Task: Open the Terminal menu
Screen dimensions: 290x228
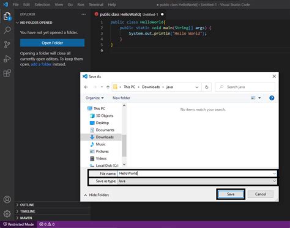Action: 96,4
